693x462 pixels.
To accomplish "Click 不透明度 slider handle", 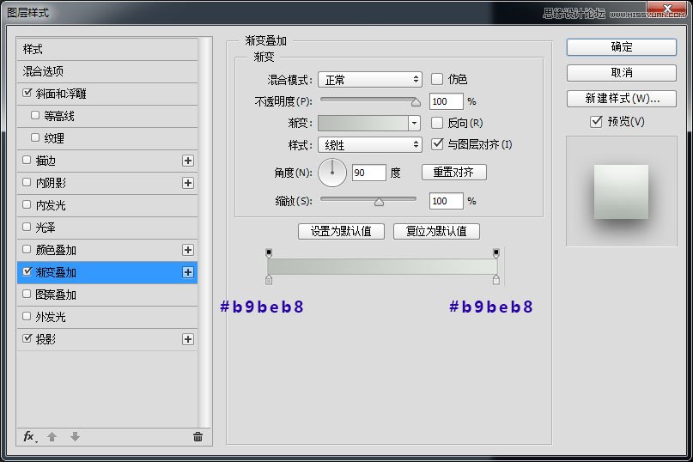I will click(416, 102).
